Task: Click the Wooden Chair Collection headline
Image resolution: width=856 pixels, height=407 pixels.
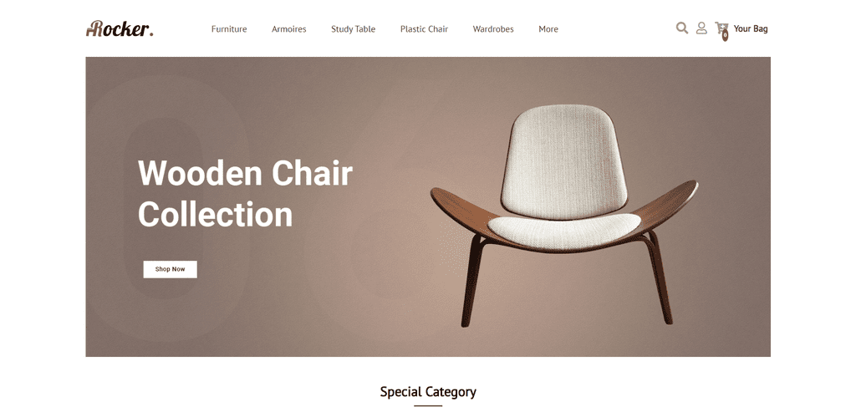Action: (x=245, y=194)
